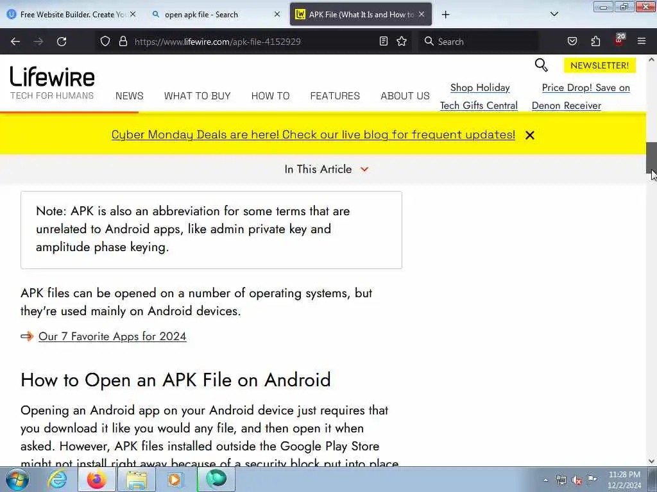Viewport: 657px width, 492px height.
Task: Click the heading How to Open an APK File on Android
Action: 176,380
